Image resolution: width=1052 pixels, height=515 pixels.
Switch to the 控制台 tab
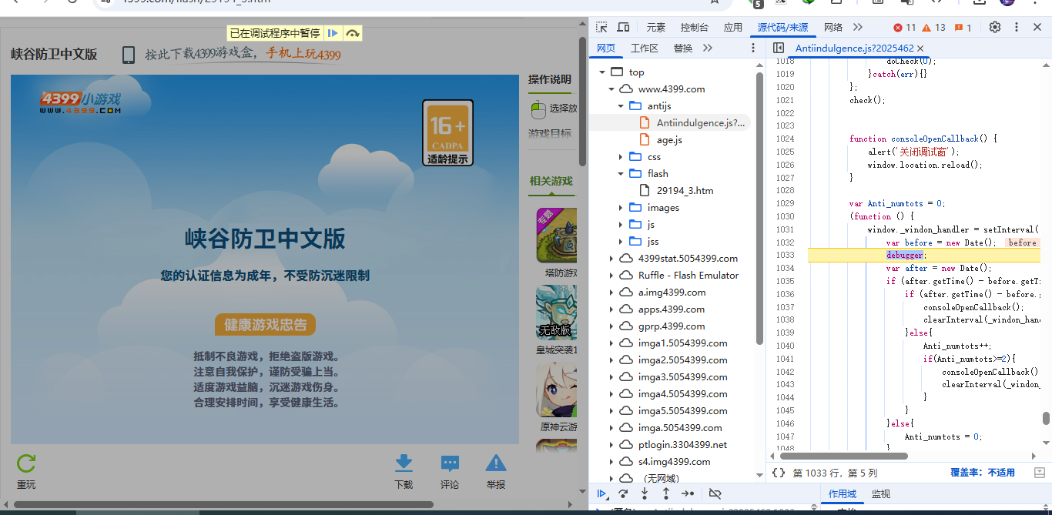coord(694,27)
